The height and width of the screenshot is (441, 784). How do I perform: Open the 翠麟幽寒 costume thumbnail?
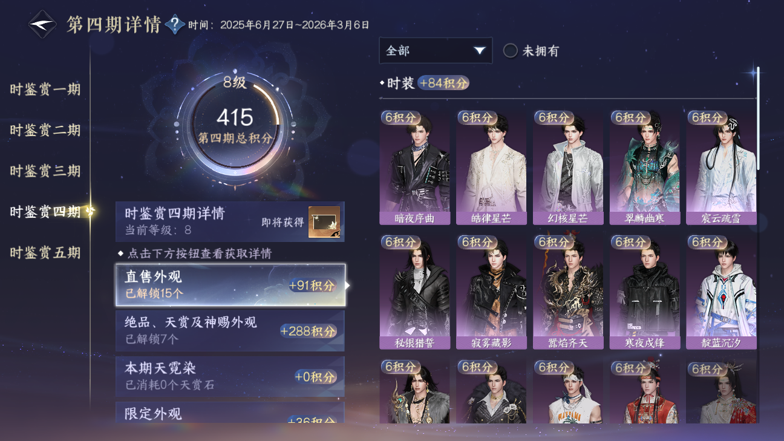tap(645, 168)
